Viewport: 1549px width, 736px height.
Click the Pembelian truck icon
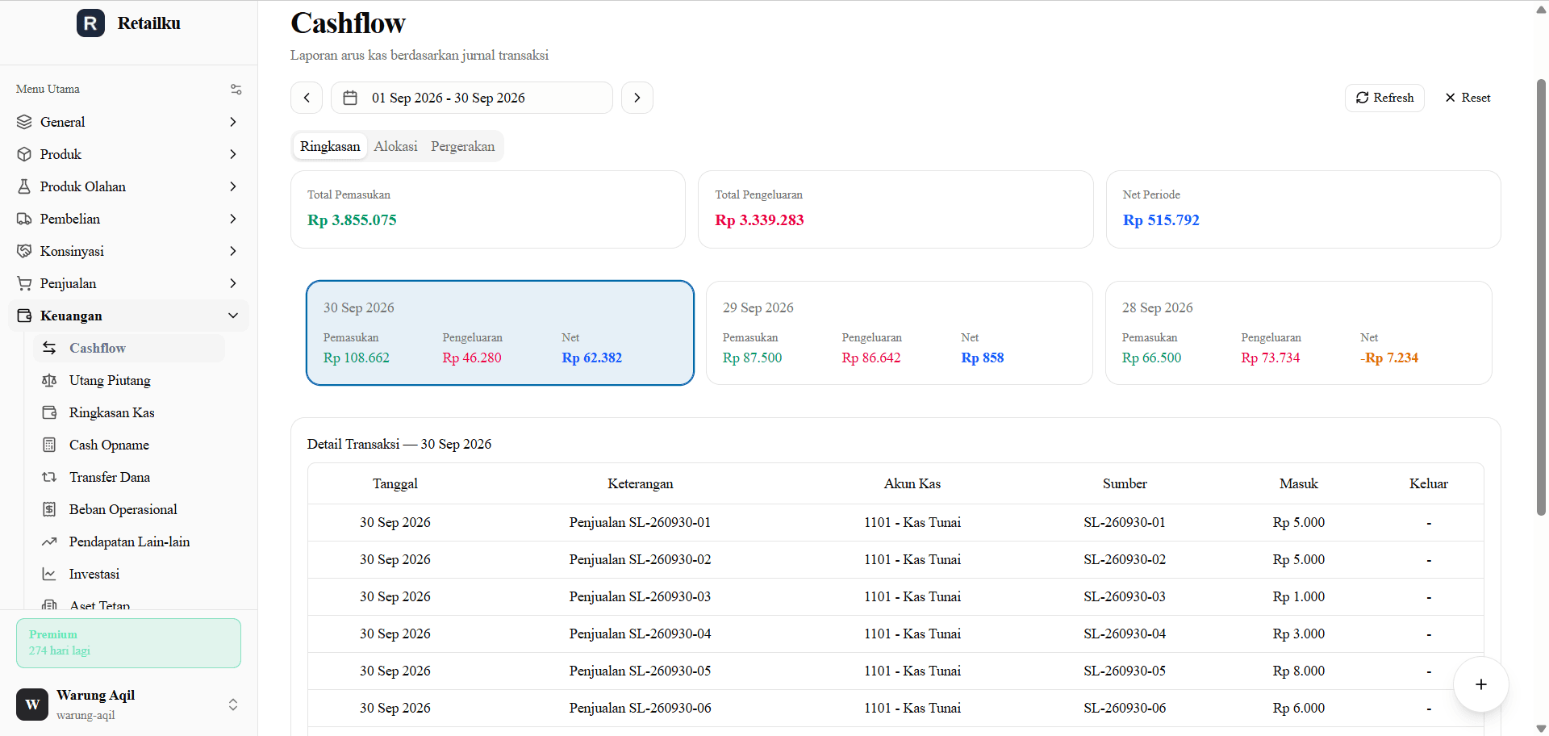click(24, 219)
